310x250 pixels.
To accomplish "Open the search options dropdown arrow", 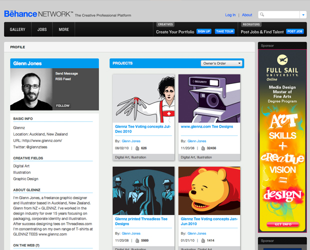I will 303,15.
